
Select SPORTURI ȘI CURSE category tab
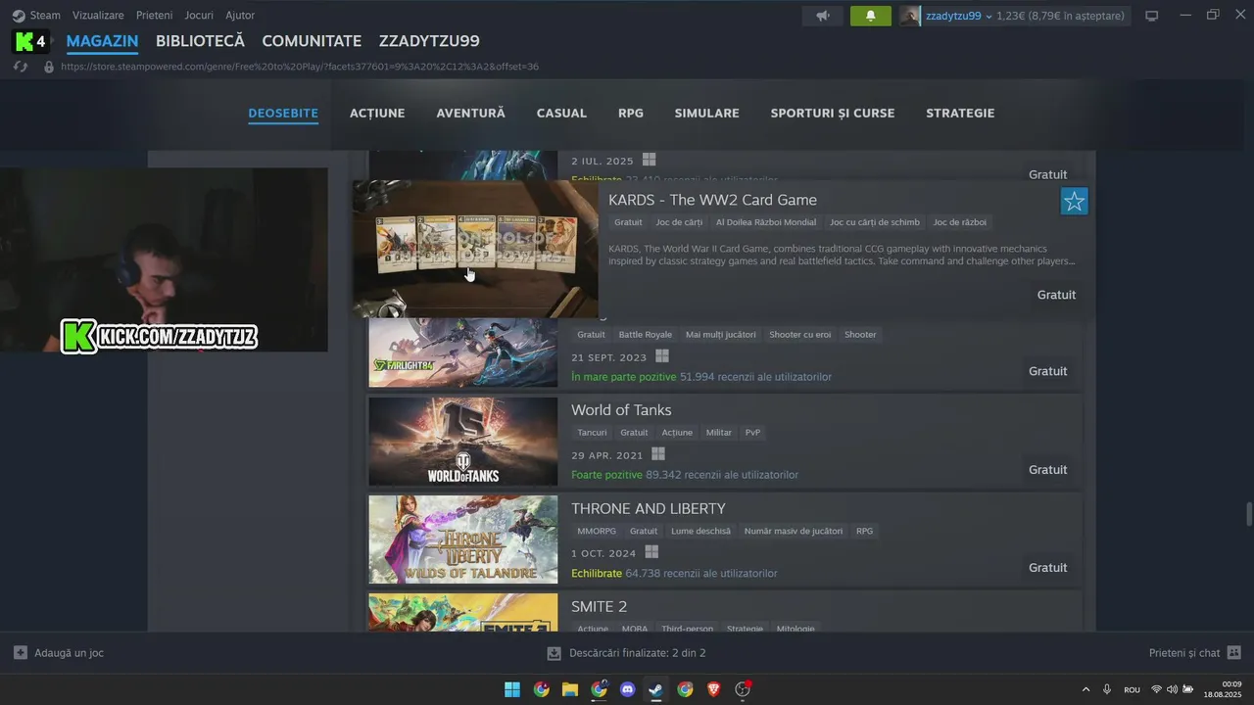pyautogui.click(x=832, y=113)
